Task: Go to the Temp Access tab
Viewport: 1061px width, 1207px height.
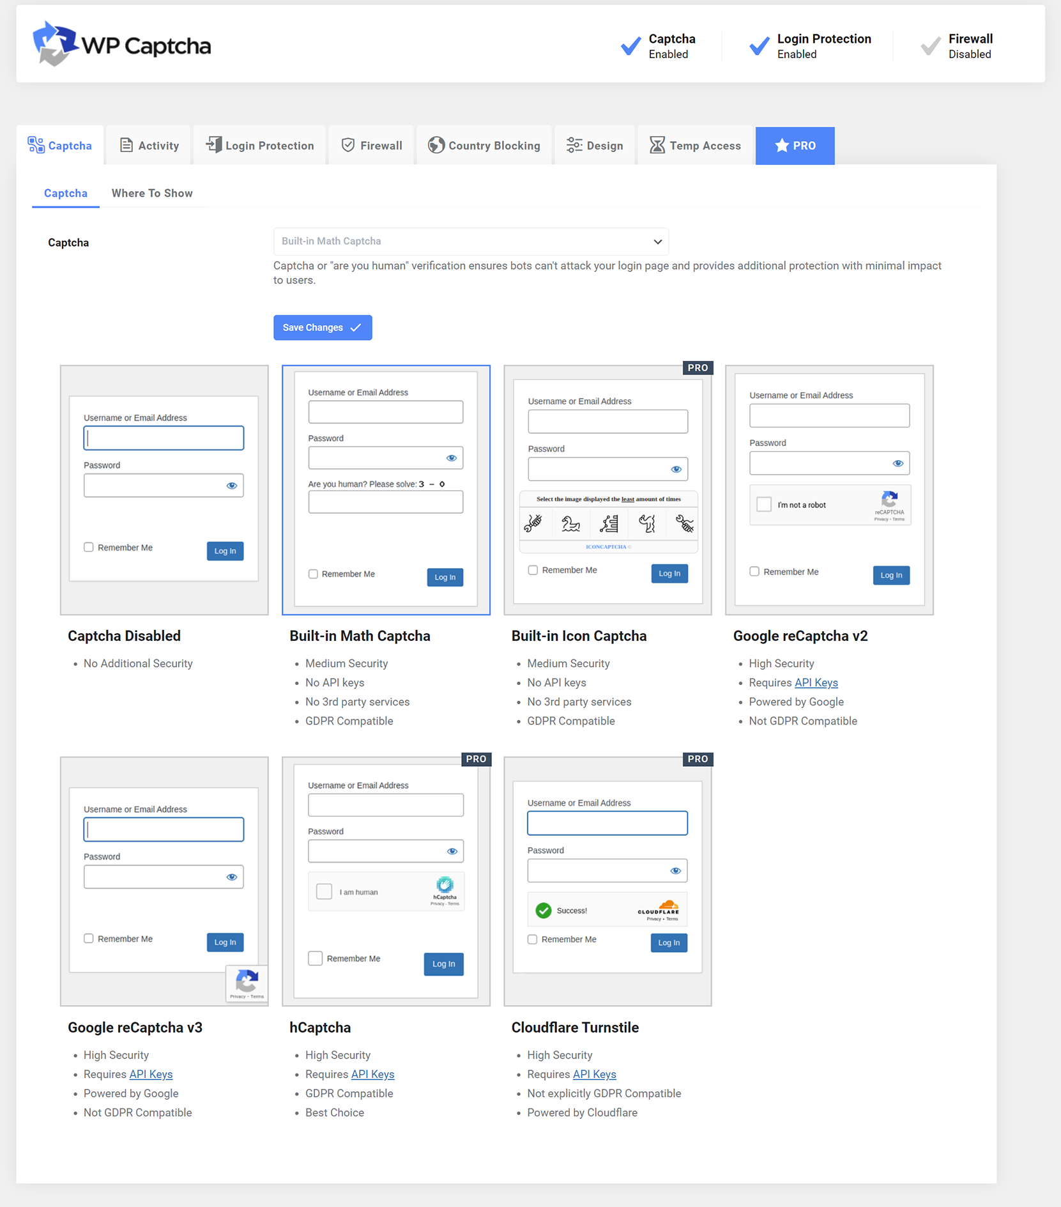Action: click(695, 145)
